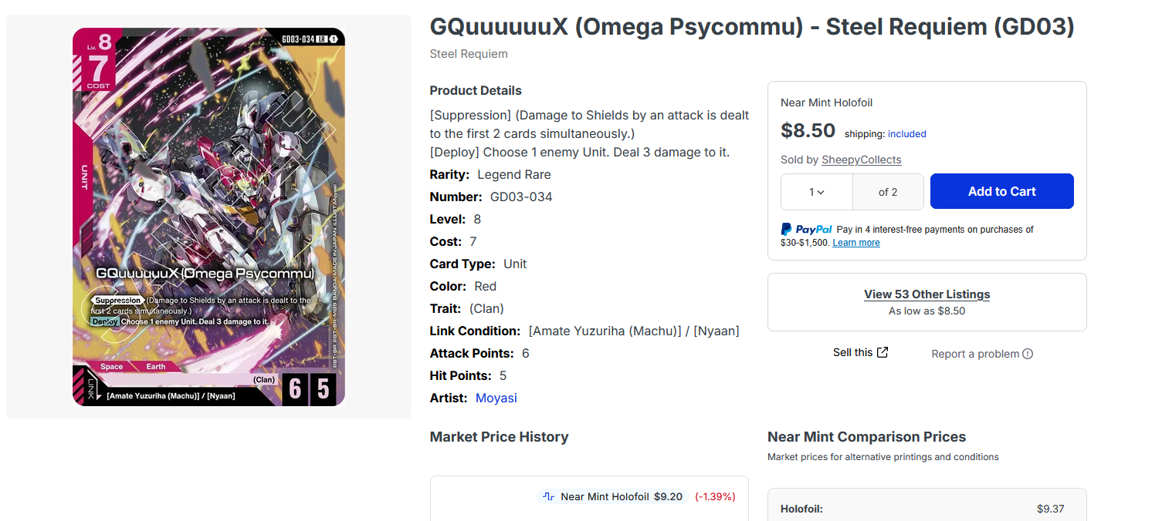Click the info circle icon after Report a problem
The image size is (1162, 521).
pos(1028,354)
